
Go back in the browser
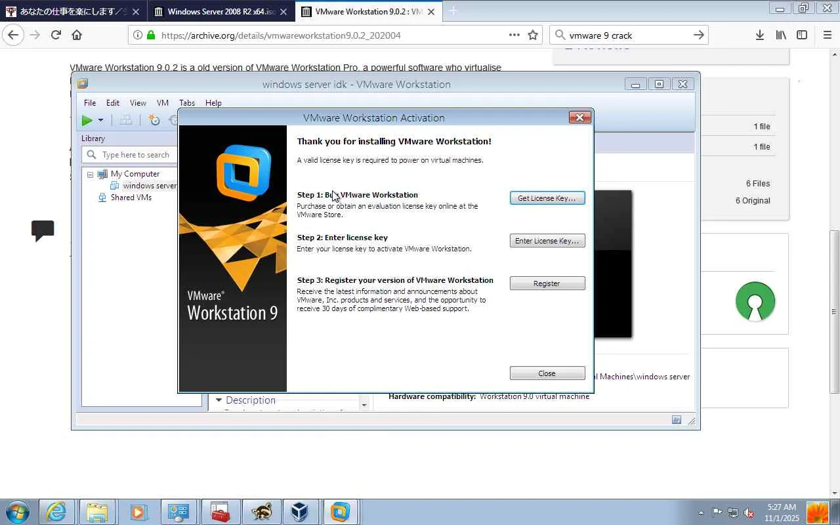[13, 35]
